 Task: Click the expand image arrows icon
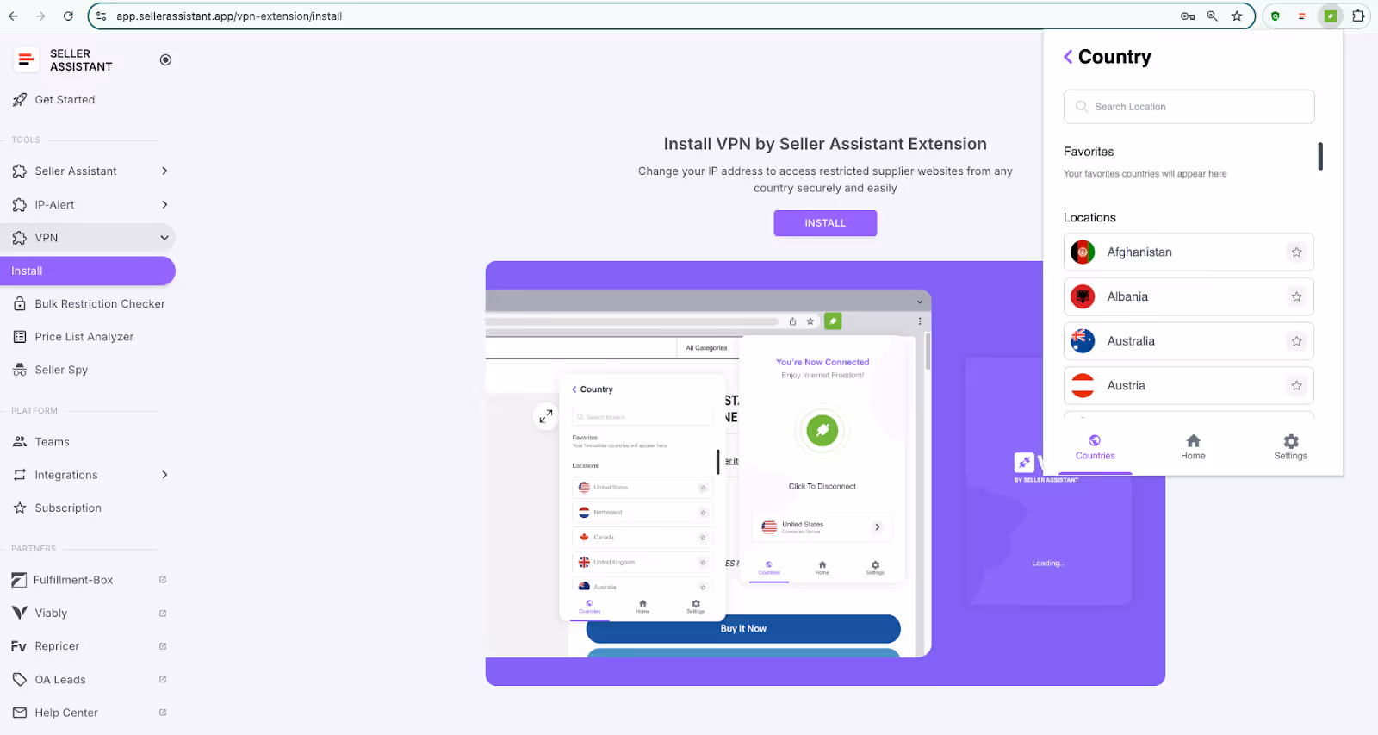(545, 416)
